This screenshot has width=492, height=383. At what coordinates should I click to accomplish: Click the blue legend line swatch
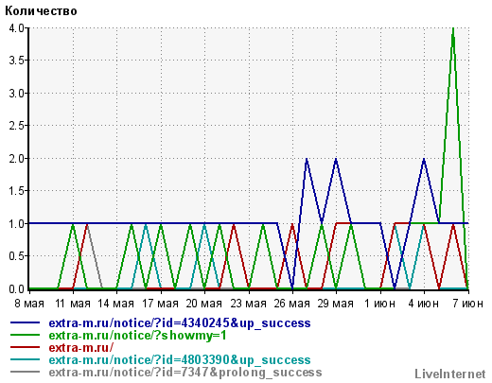pos(25,322)
